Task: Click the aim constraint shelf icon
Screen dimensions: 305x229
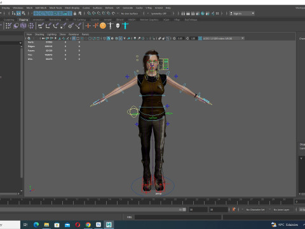Action: pos(71,26)
